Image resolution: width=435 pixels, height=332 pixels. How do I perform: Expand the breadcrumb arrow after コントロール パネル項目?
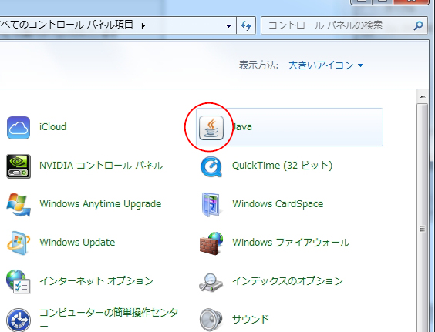coord(143,25)
